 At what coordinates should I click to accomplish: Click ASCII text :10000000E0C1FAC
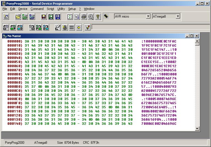(x=159, y=41)
